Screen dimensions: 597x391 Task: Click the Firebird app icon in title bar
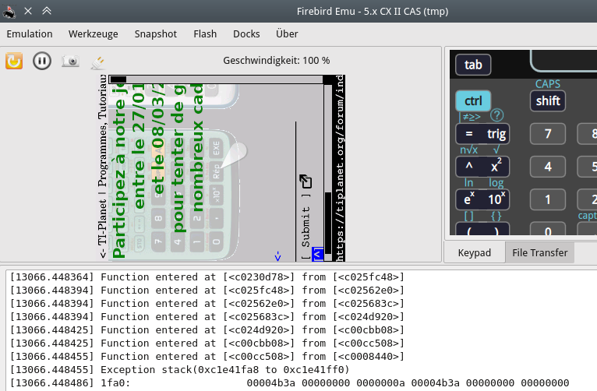(x=9, y=12)
